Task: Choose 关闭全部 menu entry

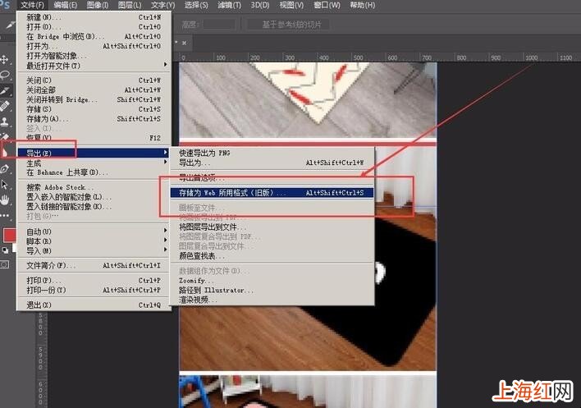Action: [x=94, y=90]
